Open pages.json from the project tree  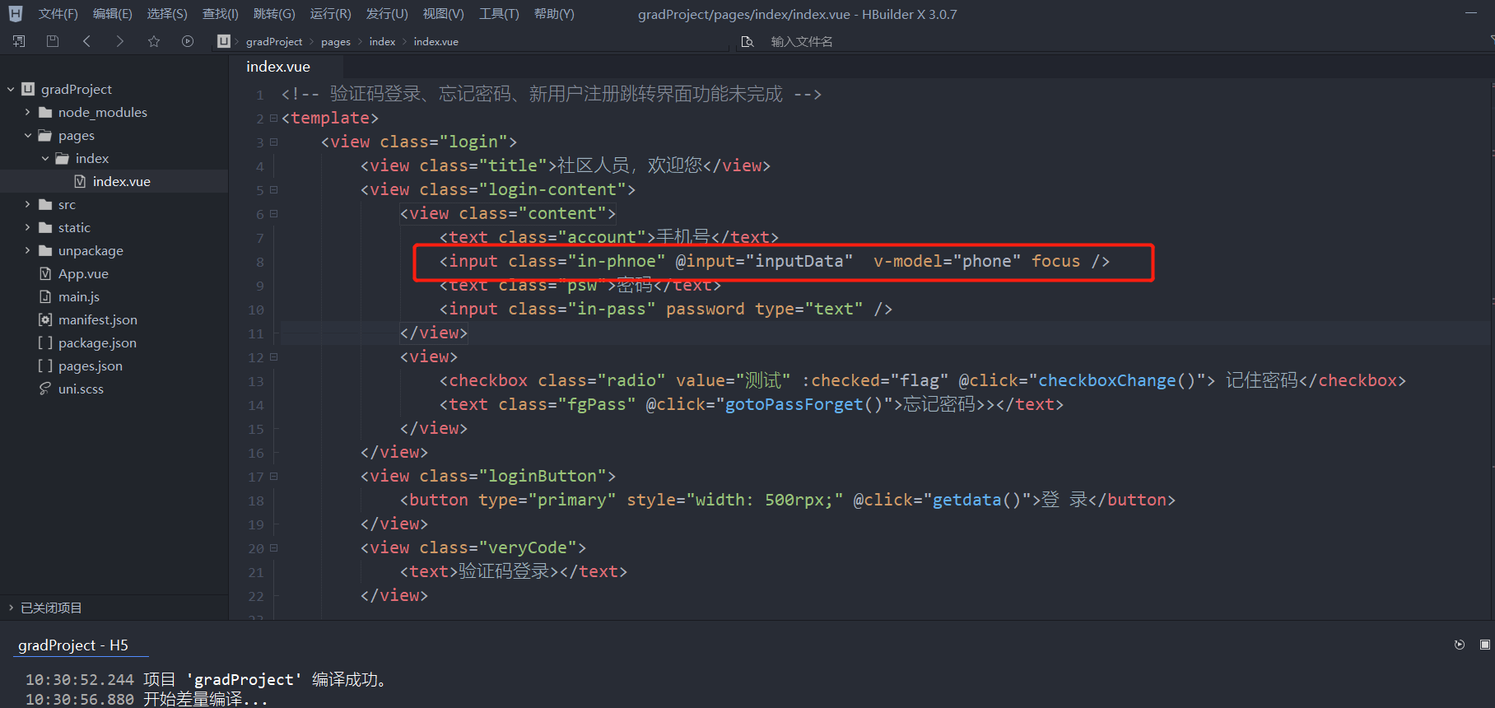point(91,366)
